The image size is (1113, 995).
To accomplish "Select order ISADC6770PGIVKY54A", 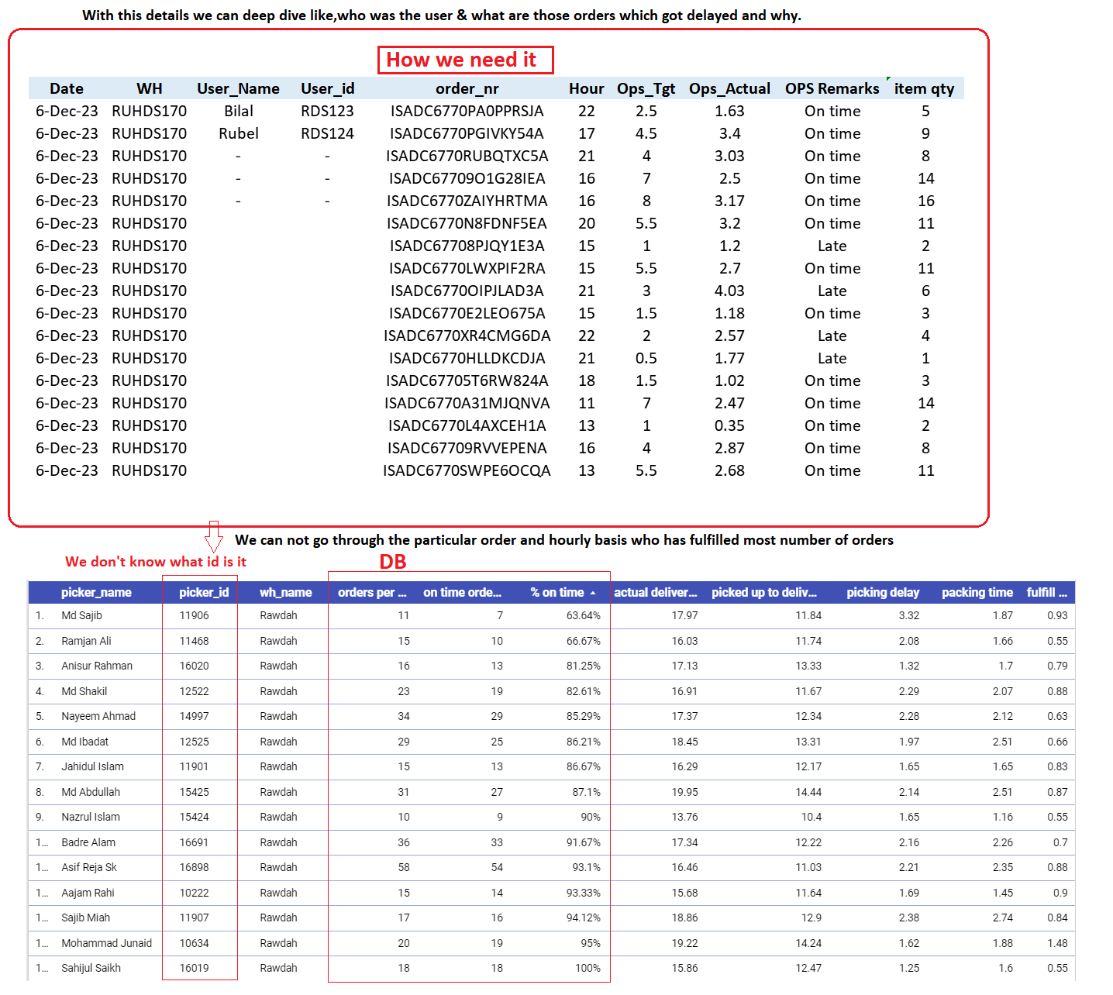I will [467, 133].
